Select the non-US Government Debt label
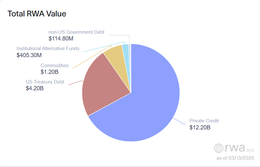The image size is (260, 167). [76, 32]
